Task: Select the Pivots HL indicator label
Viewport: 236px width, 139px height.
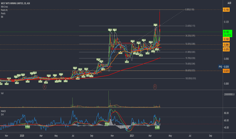Action: (x=4, y=10)
